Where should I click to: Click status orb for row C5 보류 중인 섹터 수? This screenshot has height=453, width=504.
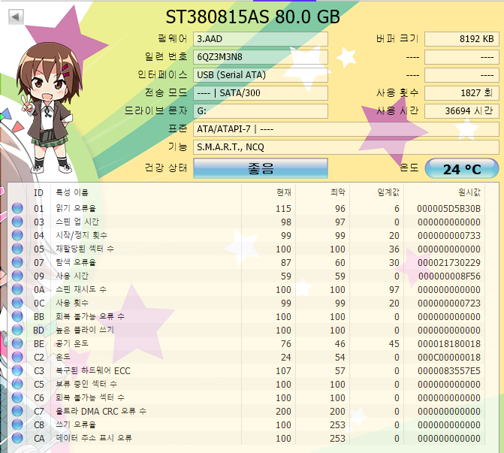[17, 384]
